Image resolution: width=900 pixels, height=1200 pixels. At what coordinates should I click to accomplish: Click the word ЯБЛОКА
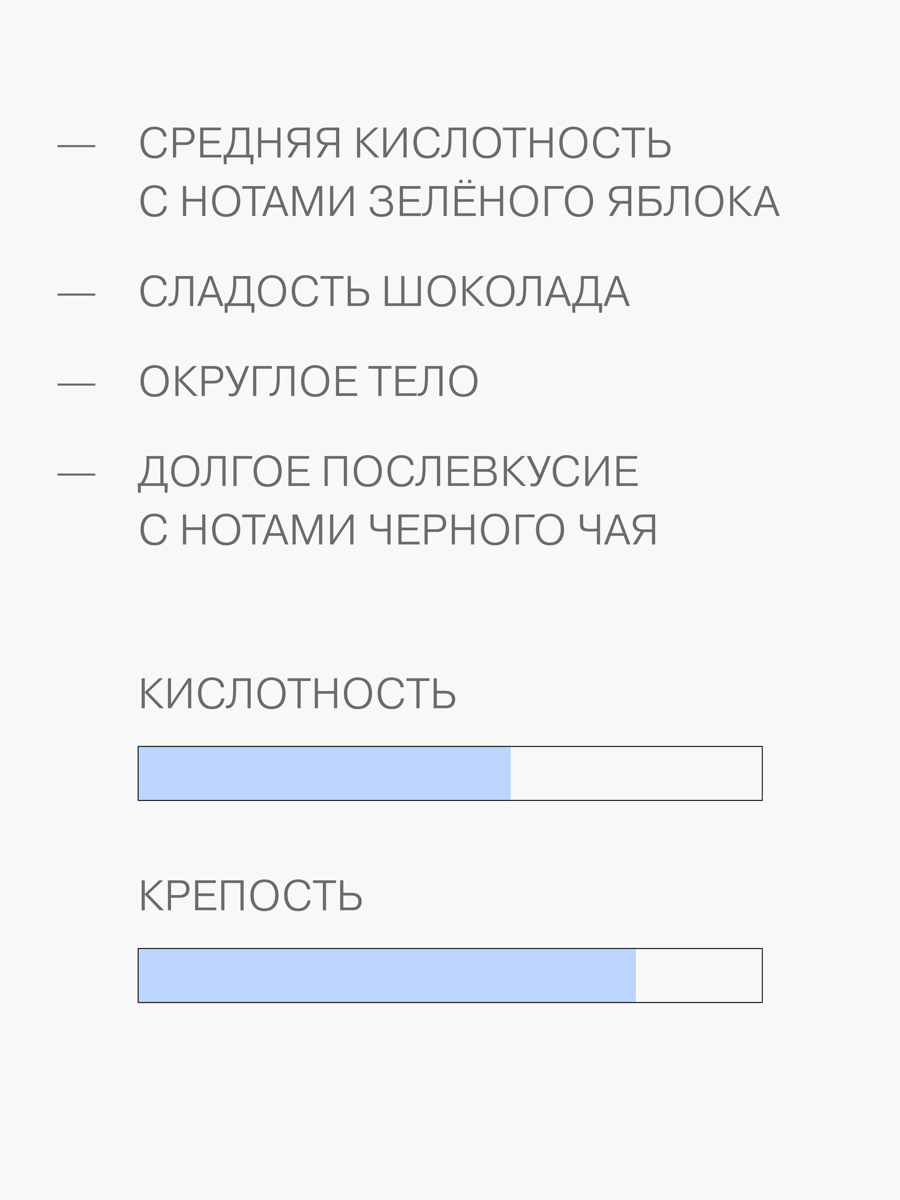click(693, 201)
